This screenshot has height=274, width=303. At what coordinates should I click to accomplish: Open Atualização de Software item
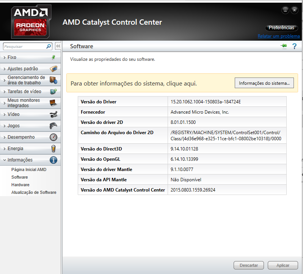34,192
